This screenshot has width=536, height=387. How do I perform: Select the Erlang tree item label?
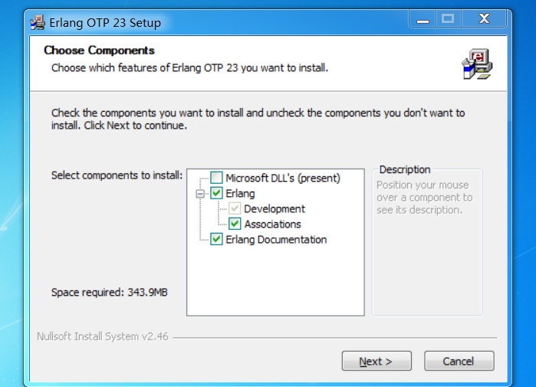tap(240, 193)
